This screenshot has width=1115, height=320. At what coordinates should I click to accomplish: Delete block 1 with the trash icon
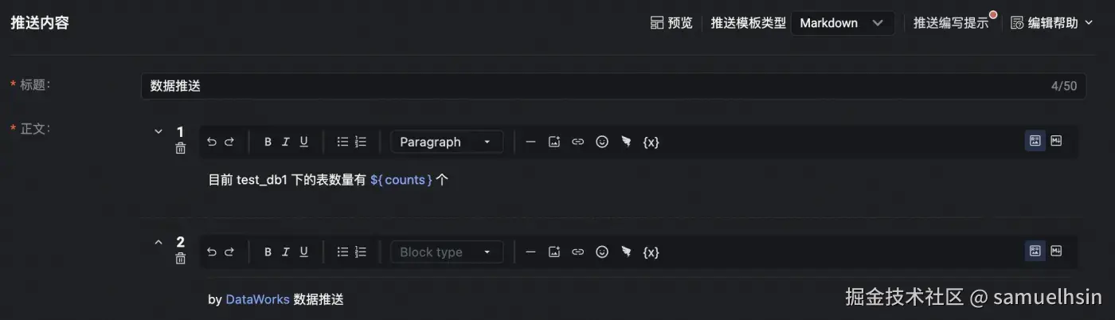coord(181,148)
